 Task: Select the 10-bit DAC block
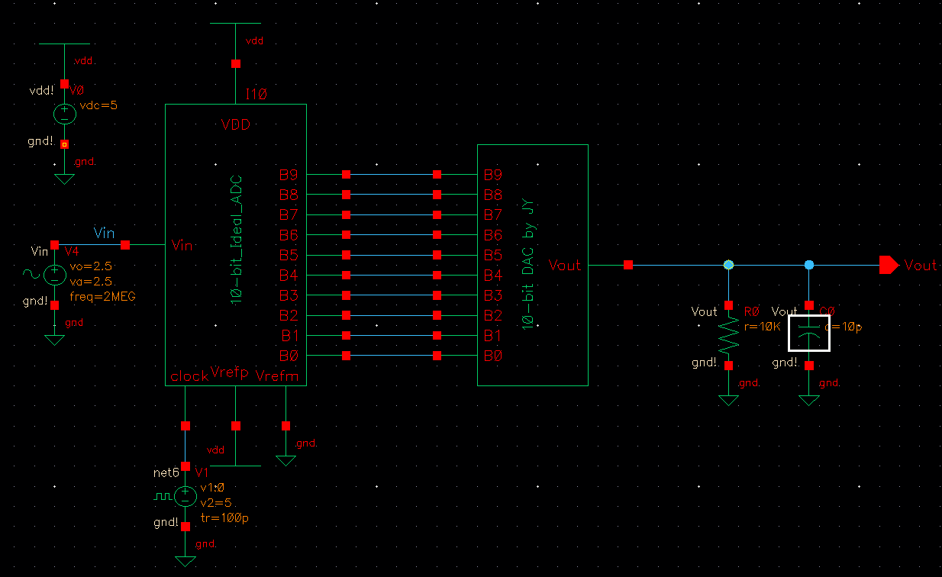(x=532, y=265)
